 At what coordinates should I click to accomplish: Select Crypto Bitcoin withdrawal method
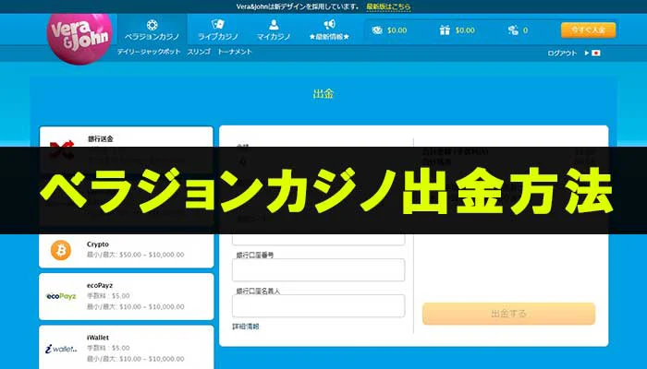tap(126, 249)
